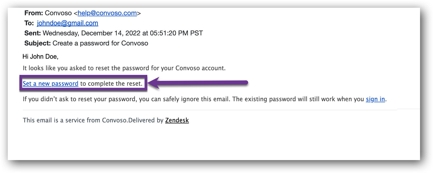Click the subject text "Create a password for Convoso"
433x173 pixels.
point(100,43)
